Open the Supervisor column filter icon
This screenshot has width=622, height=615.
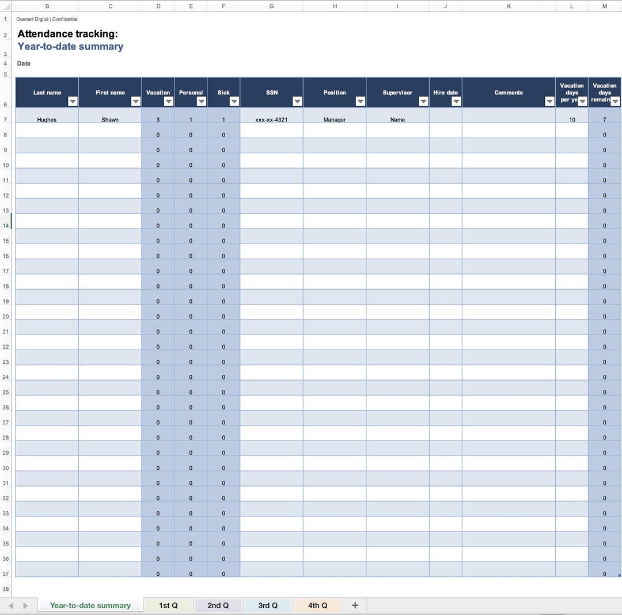[x=423, y=101]
